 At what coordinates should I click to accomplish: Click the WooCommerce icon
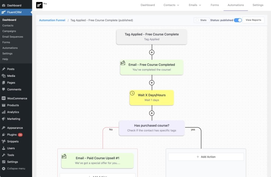3,98
